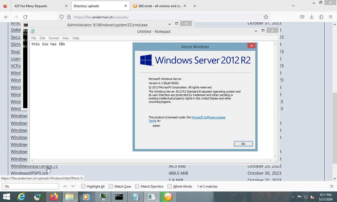This screenshot has height=202, width=337.
Task: Open Notepad View menu
Action: pyautogui.click(x=66, y=38)
